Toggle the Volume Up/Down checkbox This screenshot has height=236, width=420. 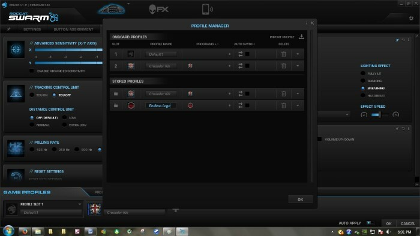tap(319, 139)
